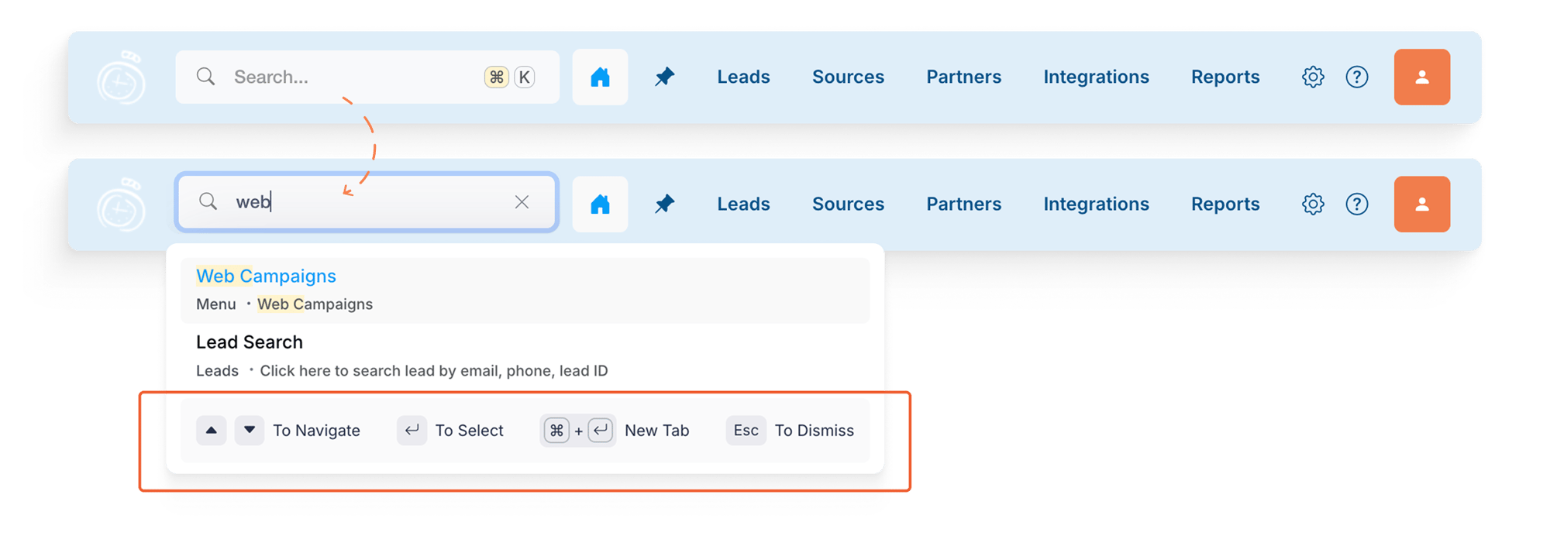Click the empty Search... field in the upper bar
This screenshot has height=553, width=1550.
(367, 77)
